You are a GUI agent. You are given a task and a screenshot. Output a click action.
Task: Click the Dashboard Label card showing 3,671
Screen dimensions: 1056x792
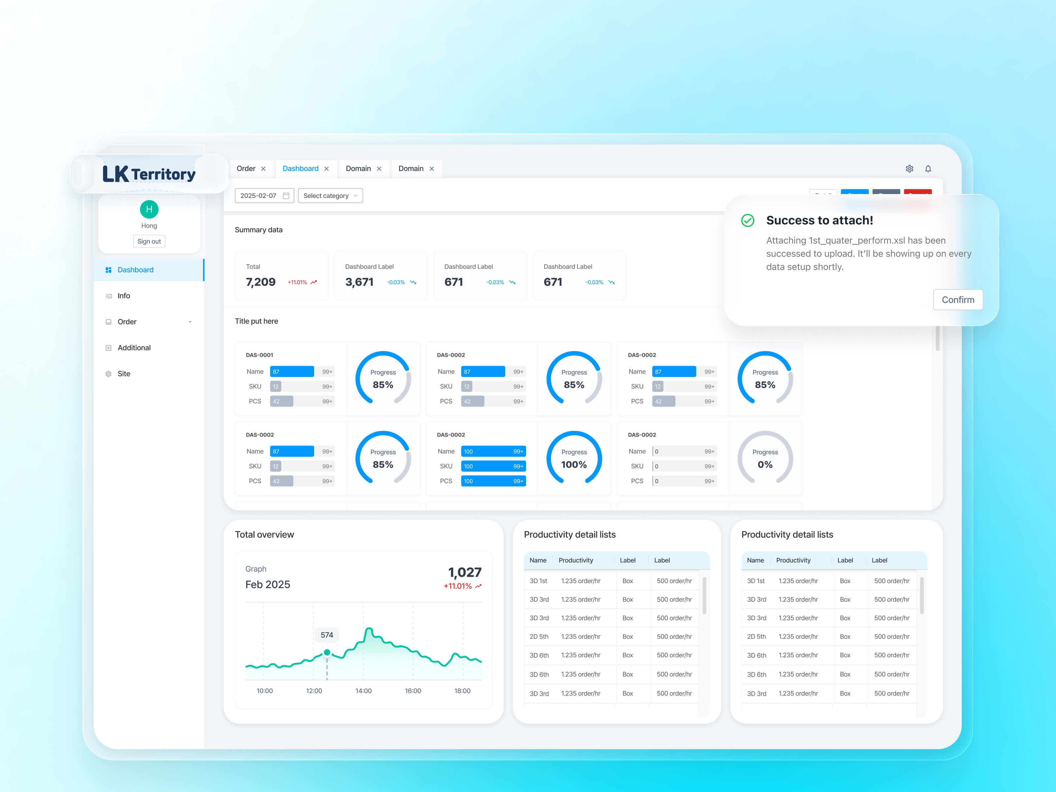[381, 276]
